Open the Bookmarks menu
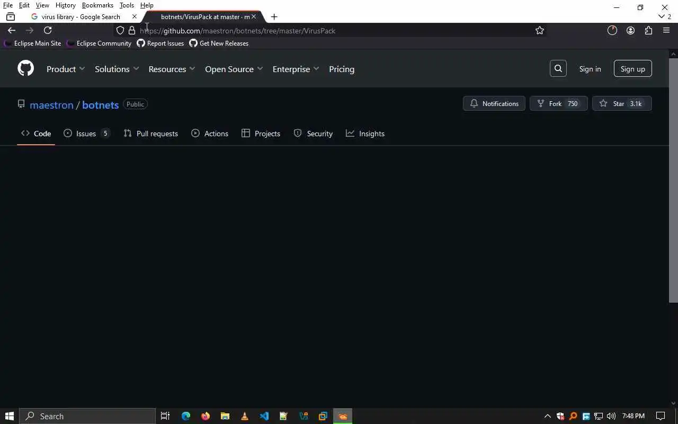The image size is (678, 424). [x=97, y=5]
